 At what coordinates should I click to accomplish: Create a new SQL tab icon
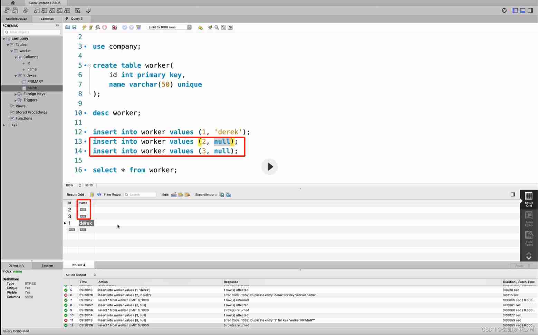coord(7,11)
